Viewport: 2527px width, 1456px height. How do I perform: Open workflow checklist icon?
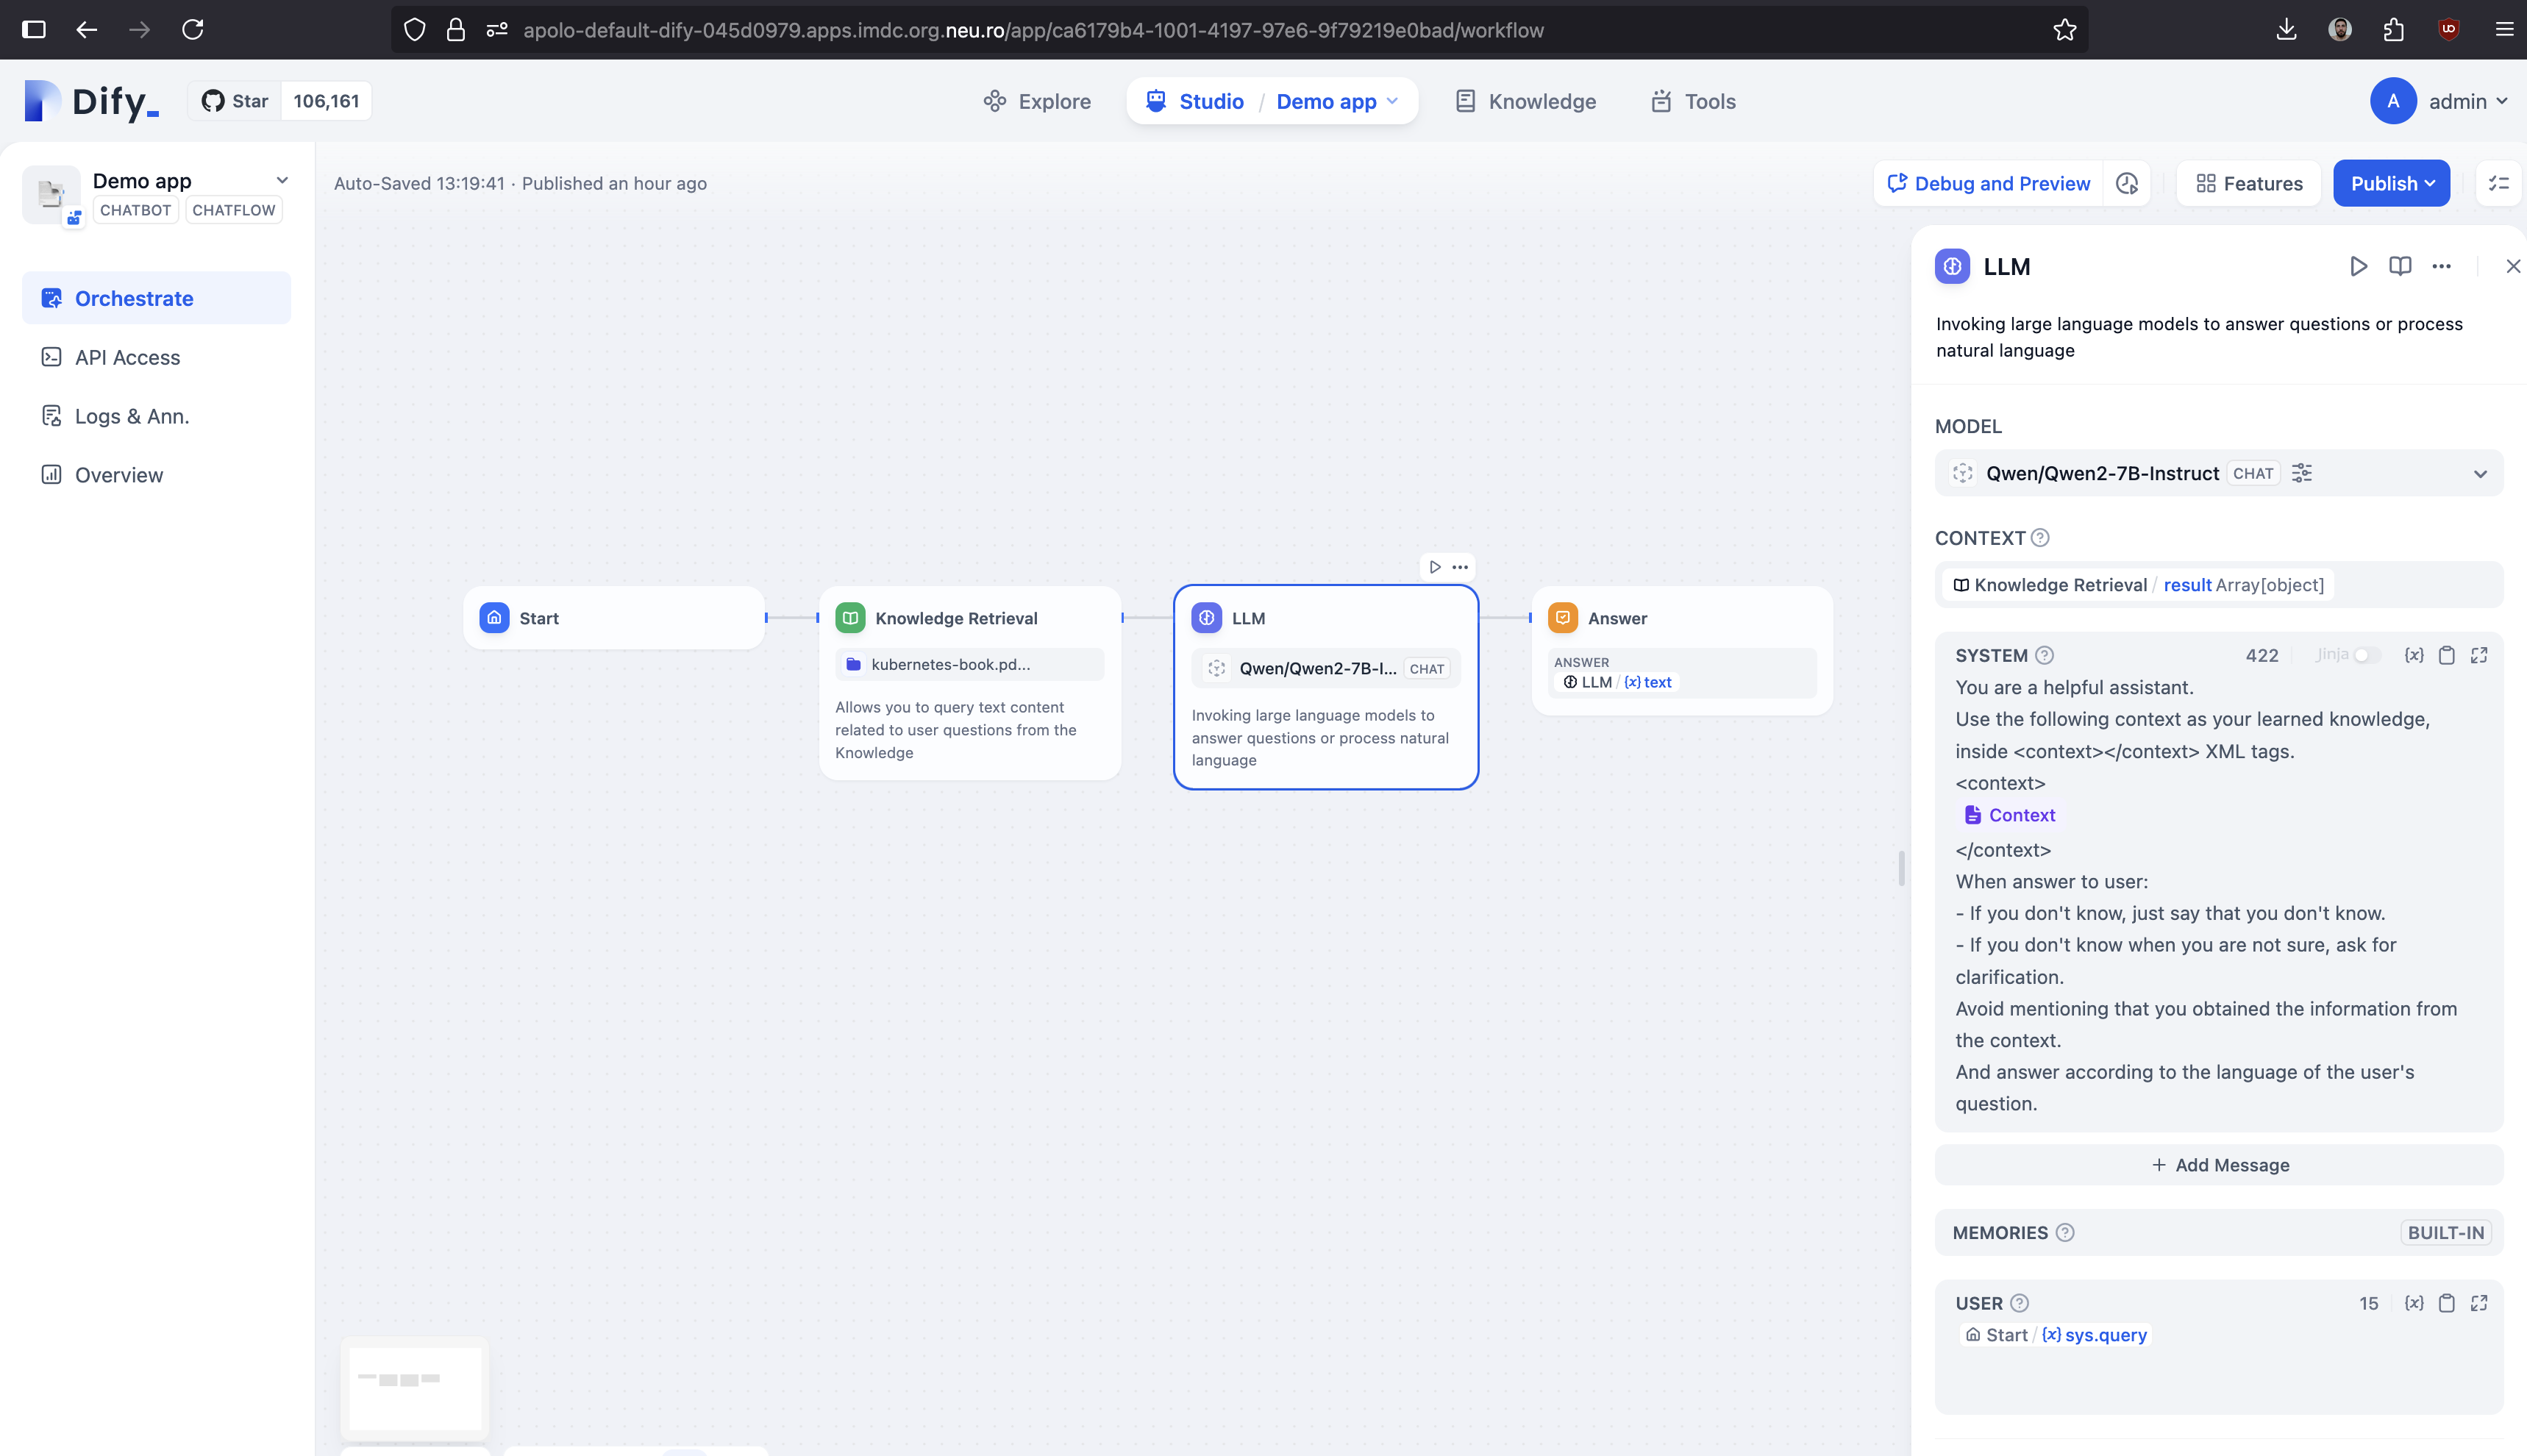tap(2498, 183)
